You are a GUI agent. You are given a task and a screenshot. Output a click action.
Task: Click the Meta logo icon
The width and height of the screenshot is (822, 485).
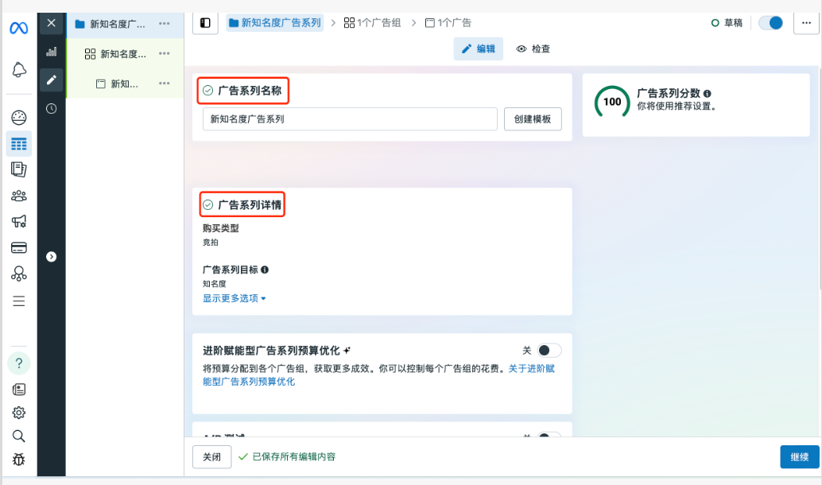pos(19,28)
